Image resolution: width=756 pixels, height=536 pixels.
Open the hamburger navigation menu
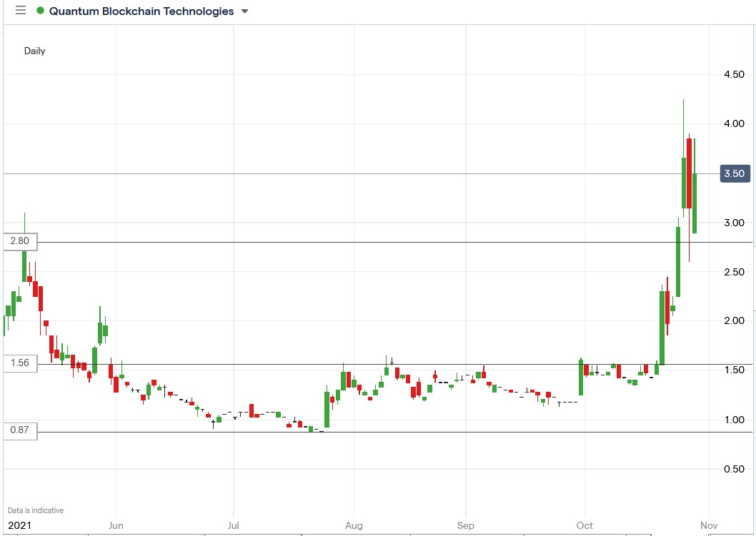click(19, 11)
